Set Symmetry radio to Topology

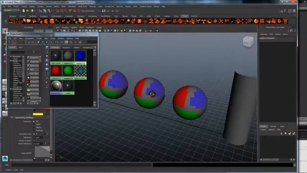click(x=34, y=130)
